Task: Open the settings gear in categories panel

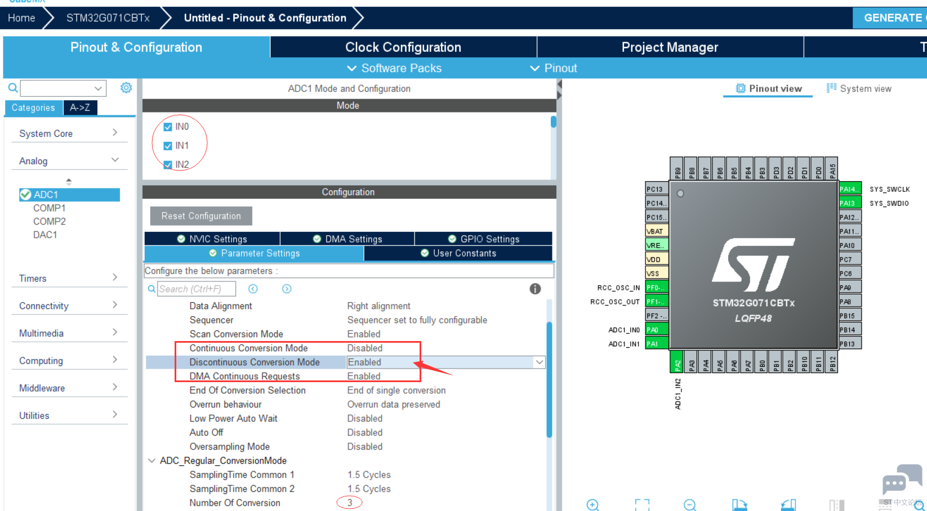Action: [x=126, y=88]
